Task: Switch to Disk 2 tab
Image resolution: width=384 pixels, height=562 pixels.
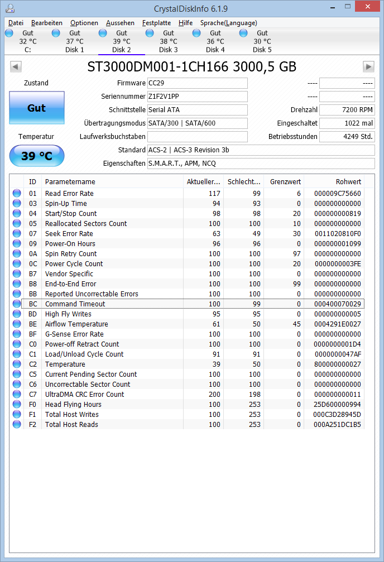Action: 121,41
